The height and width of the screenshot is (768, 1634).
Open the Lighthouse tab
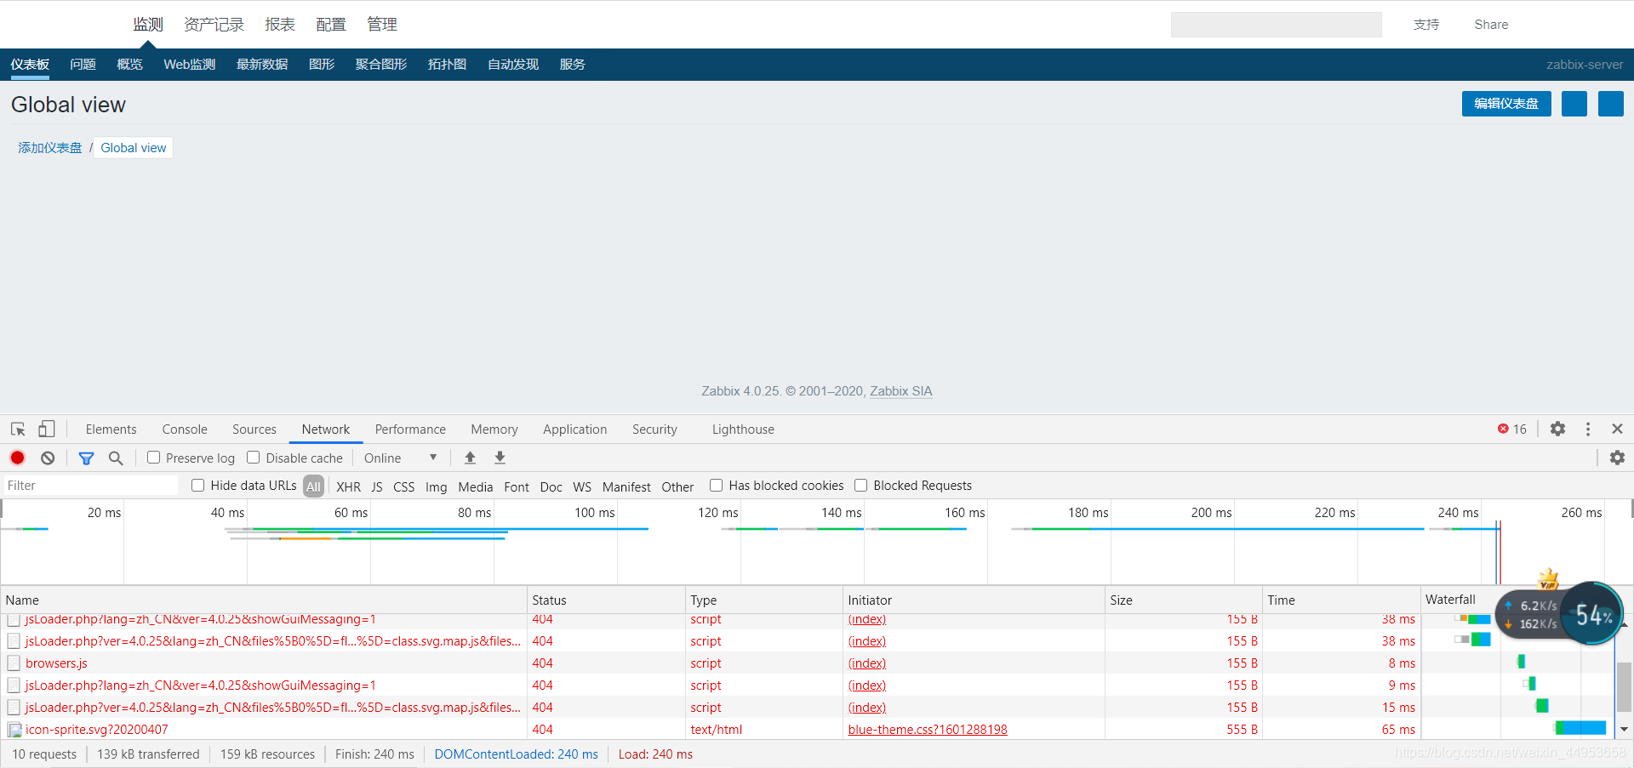pos(743,430)
